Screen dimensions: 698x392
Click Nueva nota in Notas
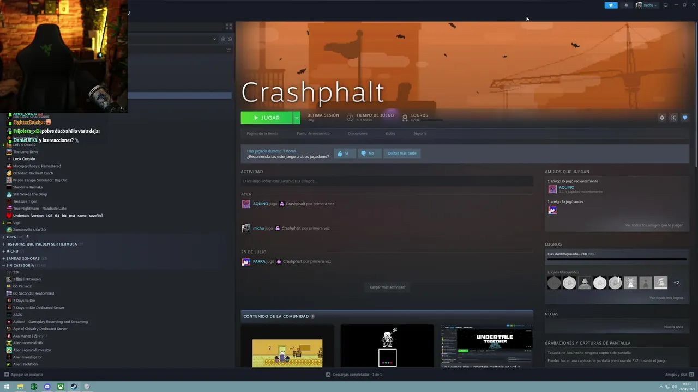tap(673, 327)
